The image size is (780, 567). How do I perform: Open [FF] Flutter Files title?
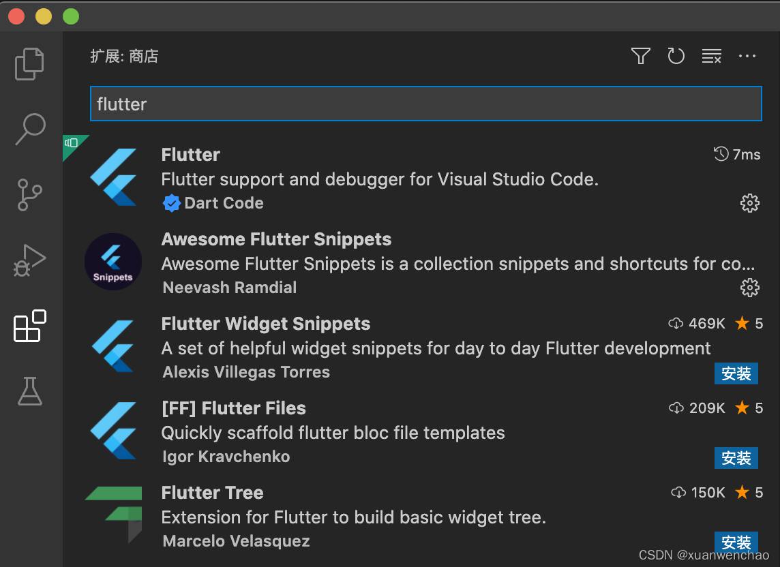[x=233, y=408]
